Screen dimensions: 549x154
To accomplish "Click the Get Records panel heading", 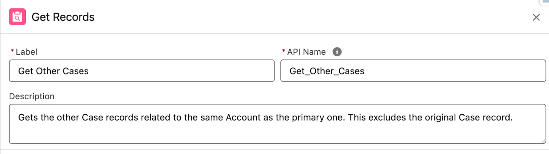I will coord(63,17).
